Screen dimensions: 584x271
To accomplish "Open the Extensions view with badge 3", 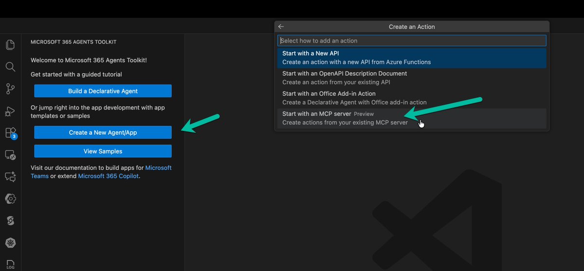I will [x=10, y=133].
